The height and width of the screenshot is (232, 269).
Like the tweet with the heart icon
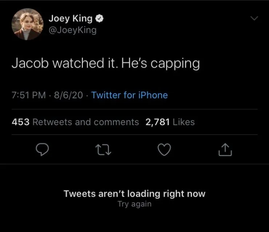point(164,149)
